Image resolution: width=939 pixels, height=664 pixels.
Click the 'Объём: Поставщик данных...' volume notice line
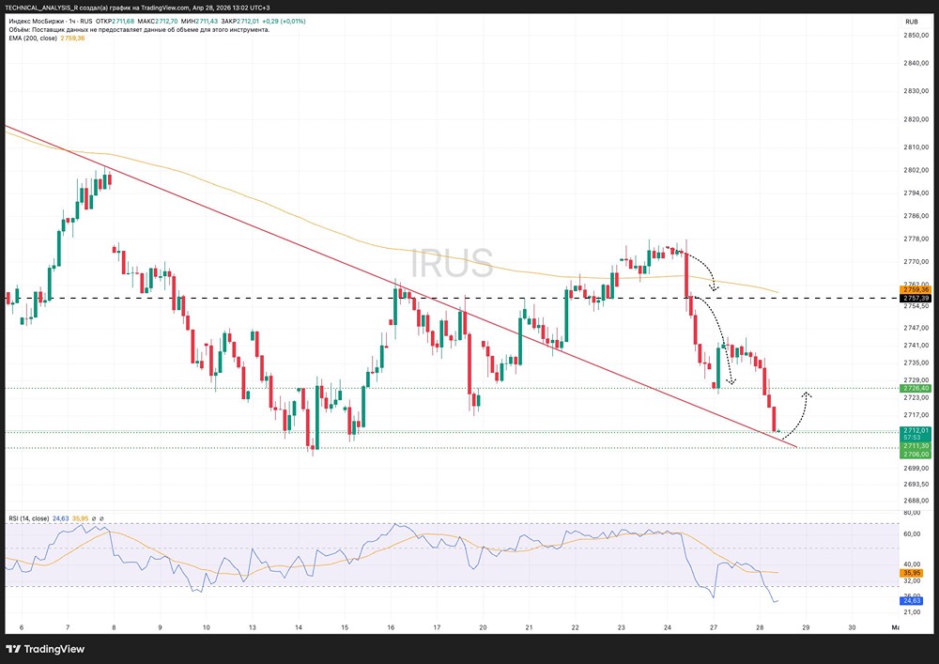139,30
